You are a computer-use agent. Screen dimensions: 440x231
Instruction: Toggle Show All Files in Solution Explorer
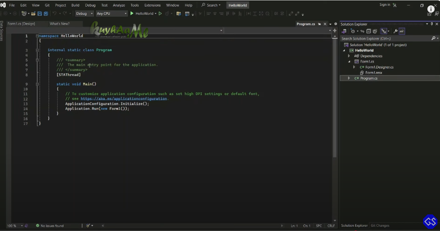tap(375, 31)
